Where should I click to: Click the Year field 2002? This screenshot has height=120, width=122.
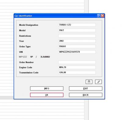77,41
